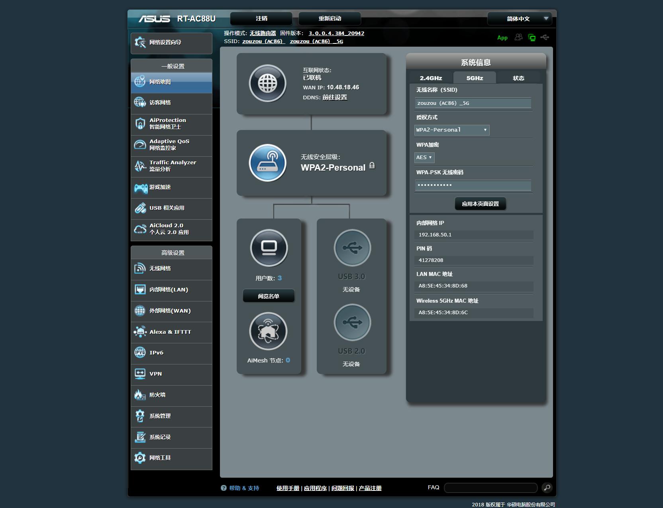Image resolution: width=663 pixels, height=508 pixels.
Task: Click the client computer icon
Action: (269, 248)
